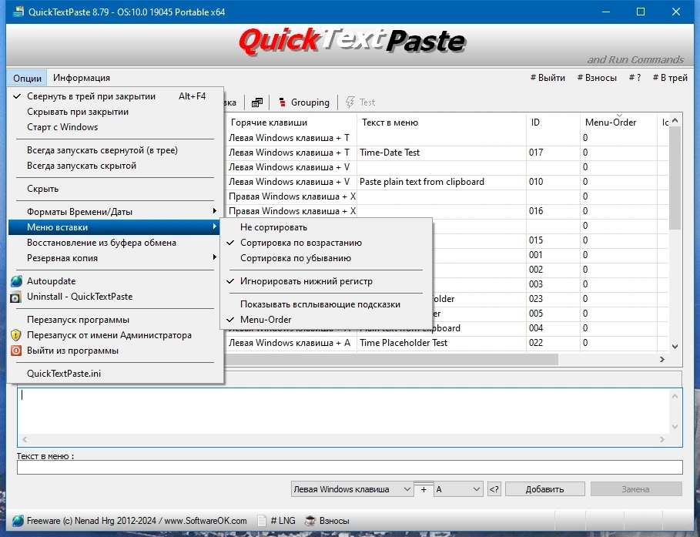The image size is (700, 537).
Task: Toggle Свернуть в трей при закрытии
Action: click(116, 96)
